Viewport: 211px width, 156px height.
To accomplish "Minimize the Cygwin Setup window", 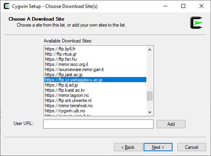I will coord(165,6).
